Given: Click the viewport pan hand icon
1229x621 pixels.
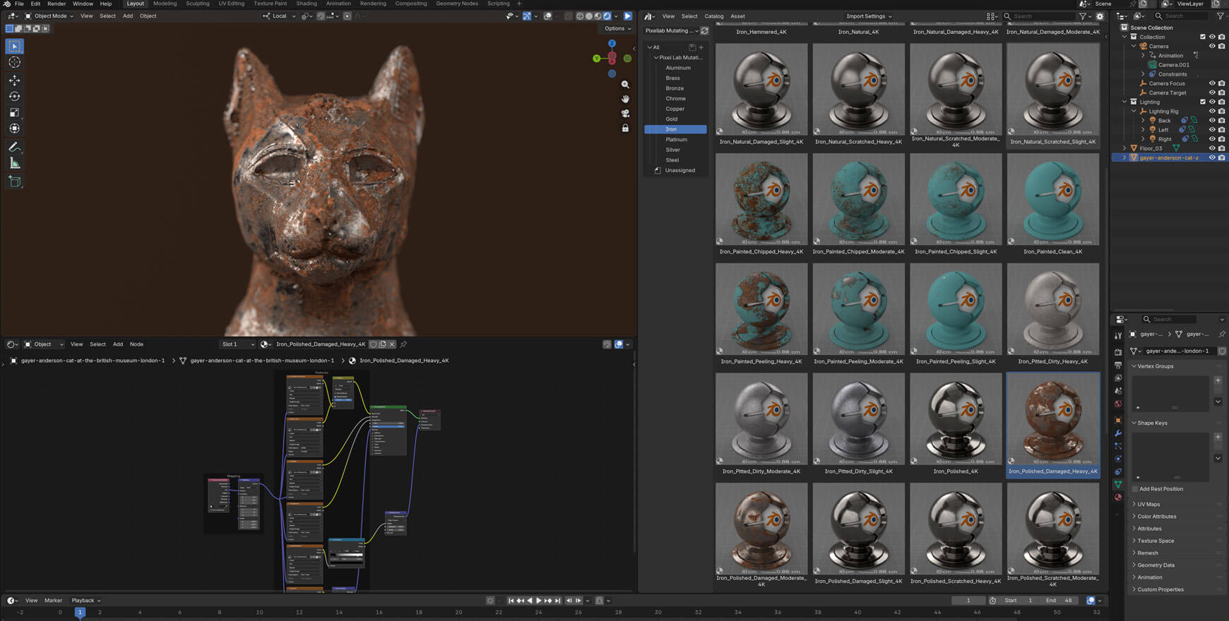Looking at the screenshot, I should pos(625,99).
